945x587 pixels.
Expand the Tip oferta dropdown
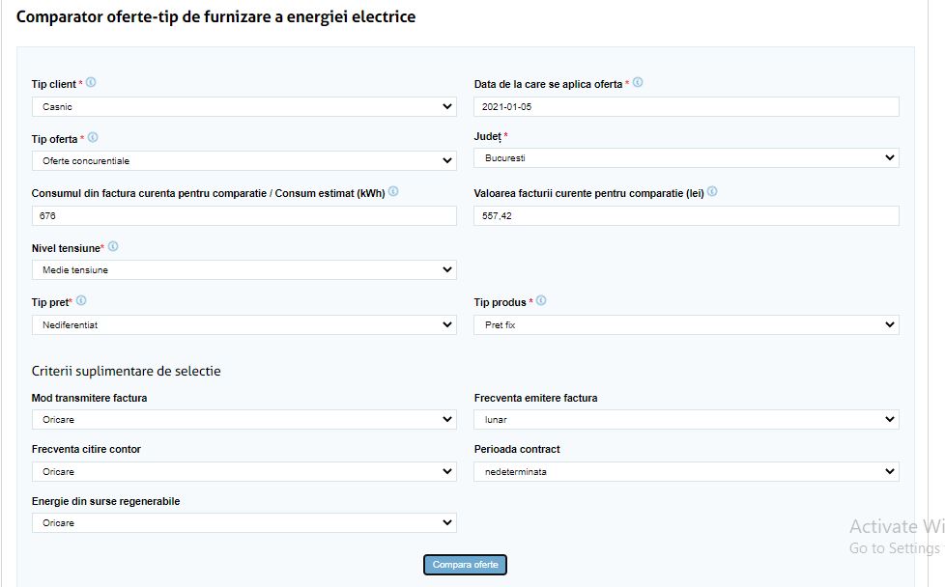[244, 160]
